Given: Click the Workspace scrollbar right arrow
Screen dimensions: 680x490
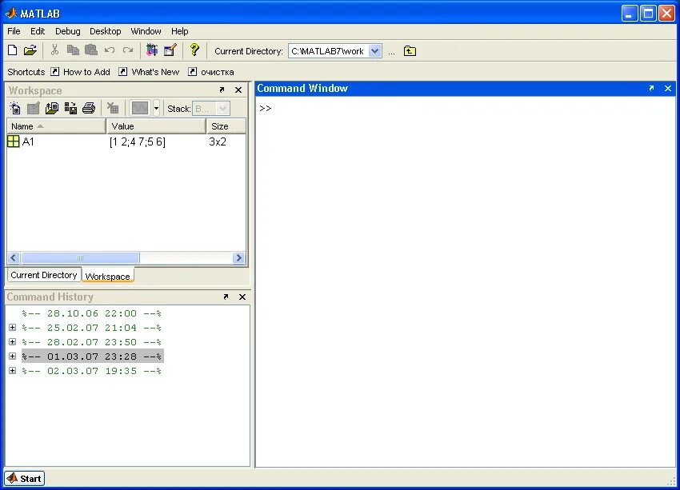Looking at the screenshot, I should coord(238,257).
